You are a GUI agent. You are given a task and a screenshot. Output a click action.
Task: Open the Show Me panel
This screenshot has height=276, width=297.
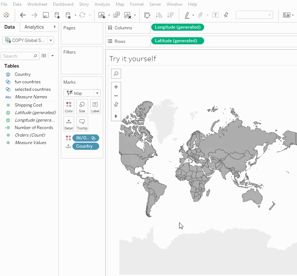[287, 15]
